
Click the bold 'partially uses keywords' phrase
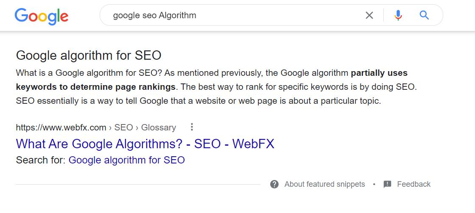tap(379, 73)
